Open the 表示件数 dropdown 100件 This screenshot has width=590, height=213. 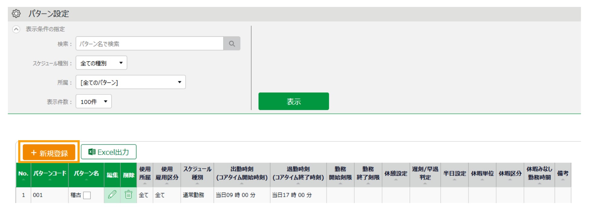click(94, 101)
